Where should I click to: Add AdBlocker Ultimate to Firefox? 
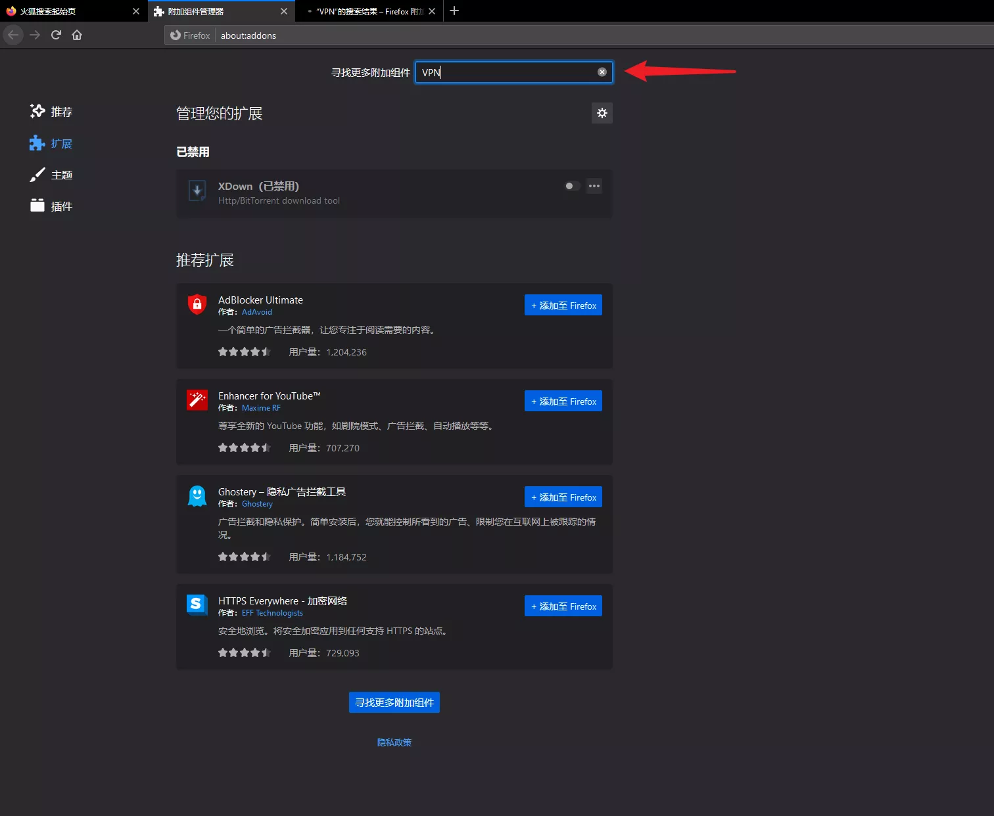563,305
